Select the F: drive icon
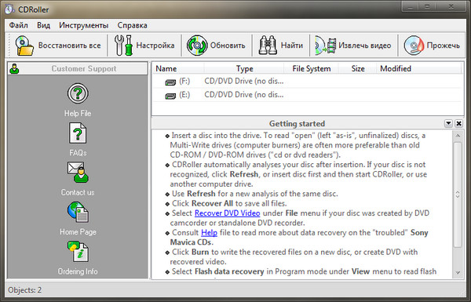 (x=170, y=82)
